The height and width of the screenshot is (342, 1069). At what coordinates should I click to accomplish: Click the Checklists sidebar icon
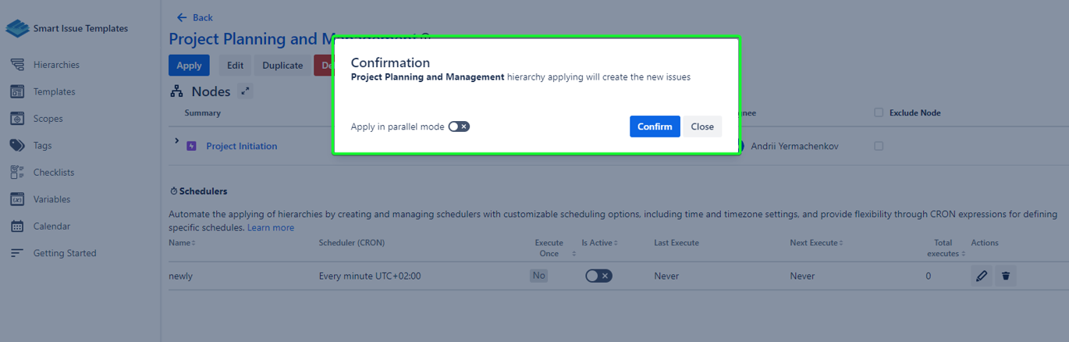point(17,173)
